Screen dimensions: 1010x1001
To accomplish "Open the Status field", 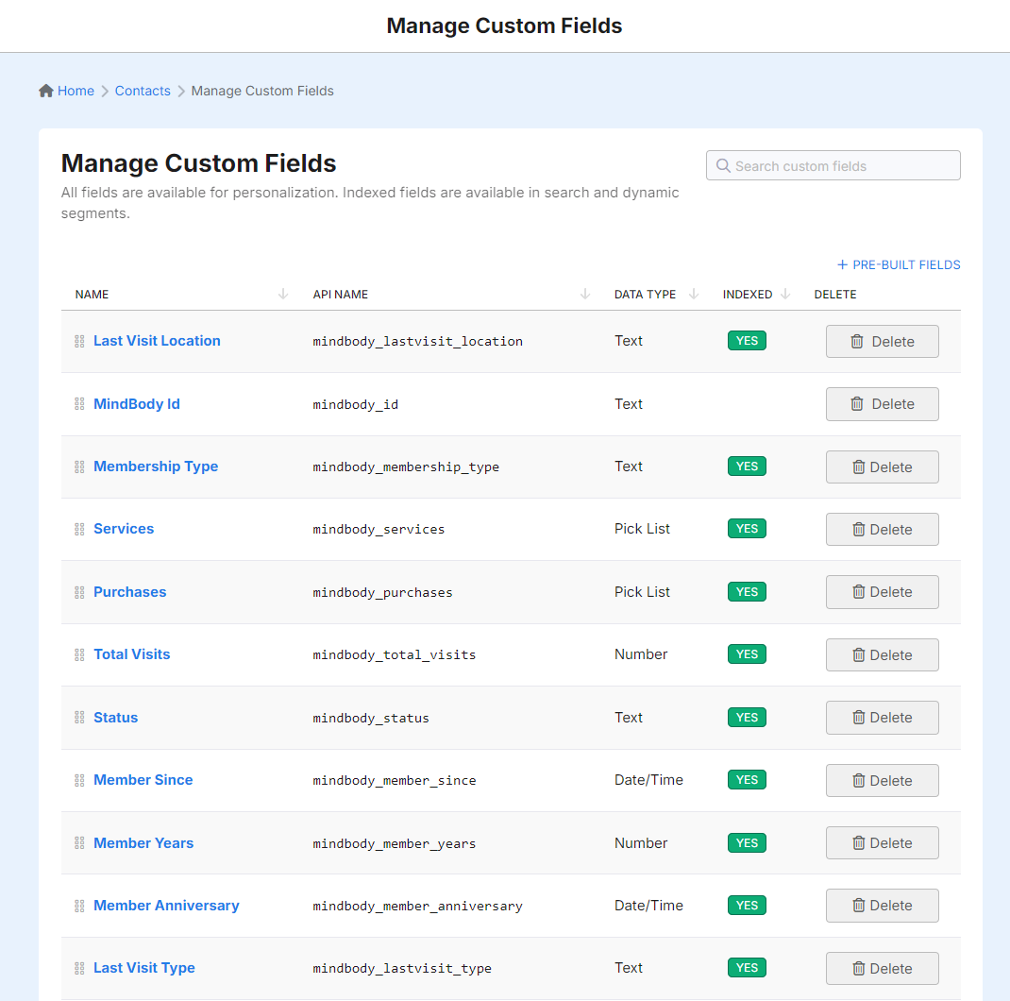I will (115, 718).
